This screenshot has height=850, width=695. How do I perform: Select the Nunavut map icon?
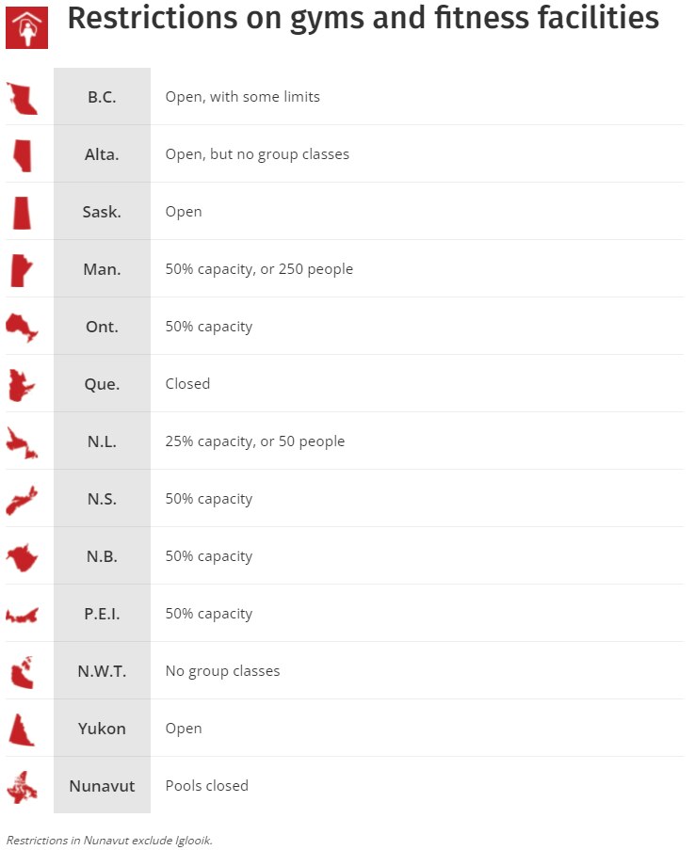[x=21, y=787]
